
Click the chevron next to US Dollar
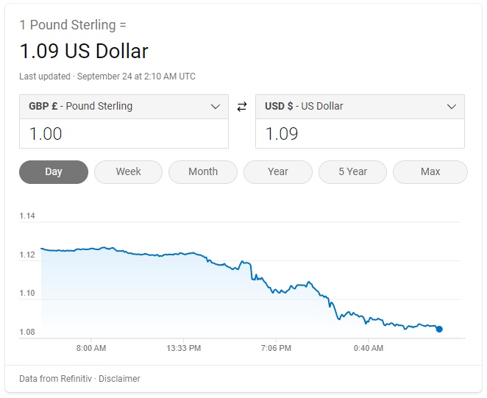tap(452, 107)
